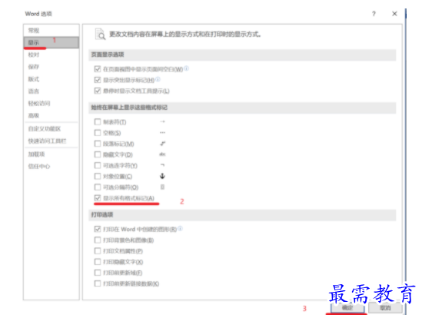Enable the 制表符(T) tab characters checkbox

(98, 122)
